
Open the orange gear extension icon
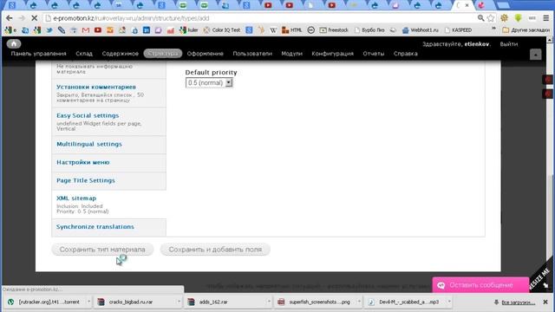pyautogui.click(x=504, y=18)
